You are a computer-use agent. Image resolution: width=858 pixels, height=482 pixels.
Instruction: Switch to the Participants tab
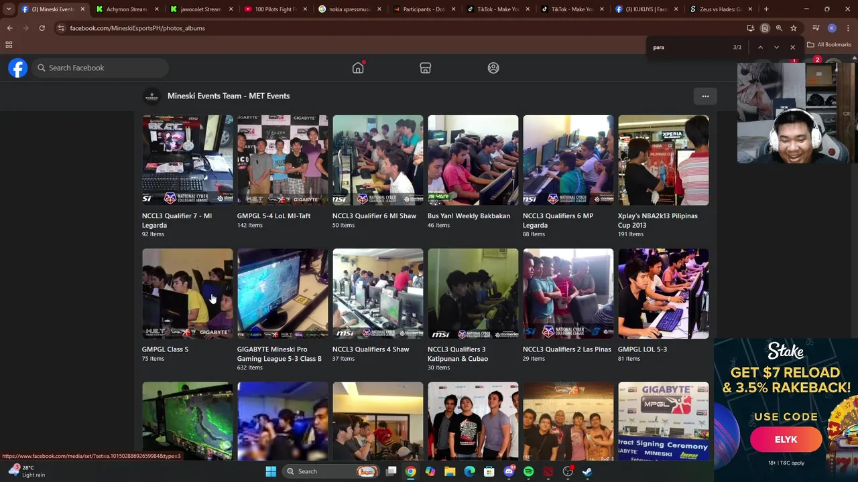click(424, 9)
